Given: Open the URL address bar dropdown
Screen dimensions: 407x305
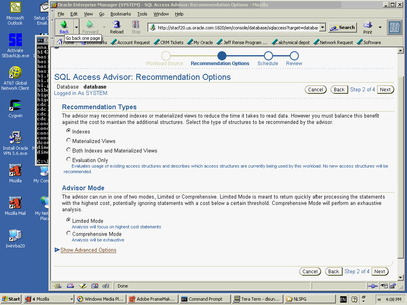Looking at the screenshot, I should (322, 27).
